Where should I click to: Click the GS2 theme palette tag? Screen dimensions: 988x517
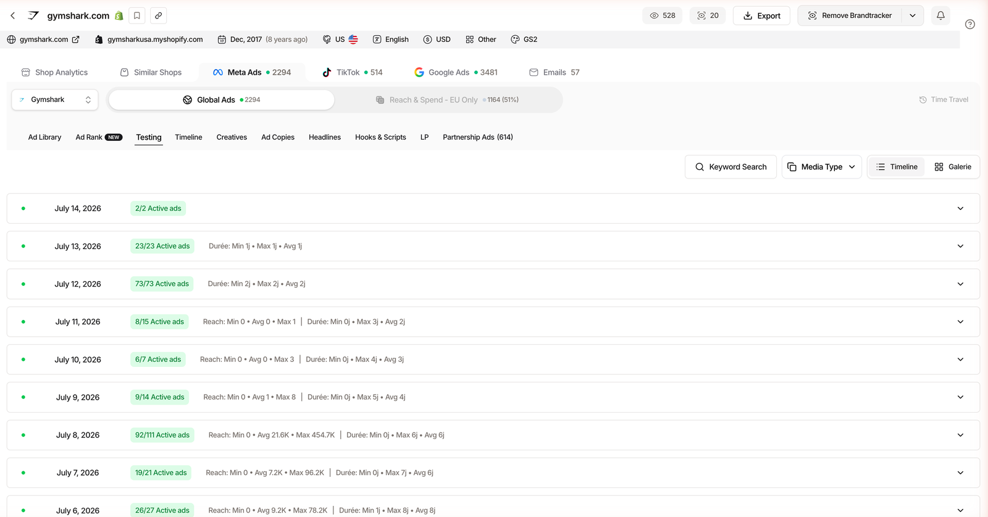(x=524, y=40)
